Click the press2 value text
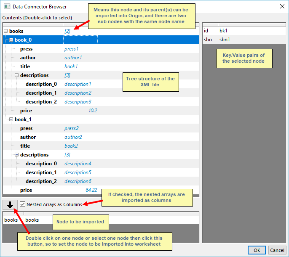 (72, 128)
